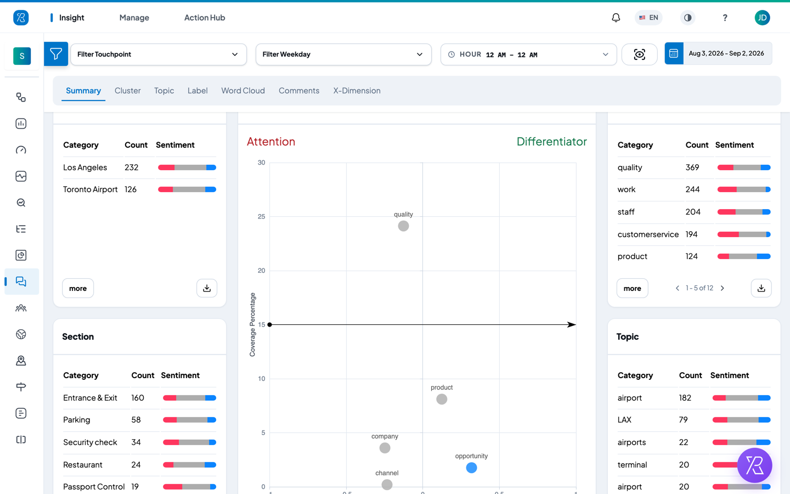790x494 pixels.
Task: Click the blue filter funnel icon
Action: [x=56, y=54]
